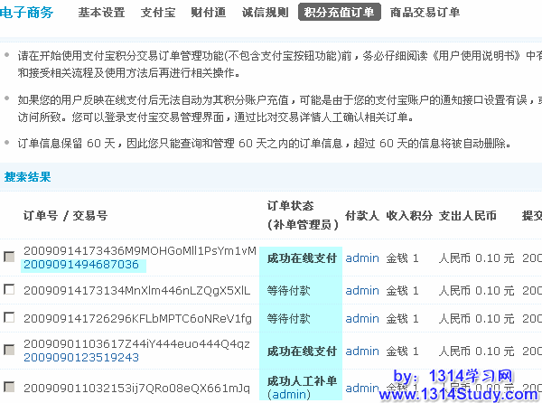Select the checkbox for order 200909141726296KFLbMPTC6oNReV1fg
Viewport: 542px width, 403px height.
point(9,318)
